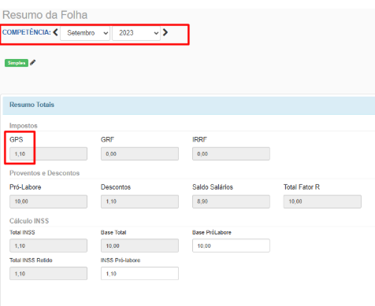The height and width of the screenshot is (306, 375).
Task: Click the Saldo Salários label
Action: 213,187
